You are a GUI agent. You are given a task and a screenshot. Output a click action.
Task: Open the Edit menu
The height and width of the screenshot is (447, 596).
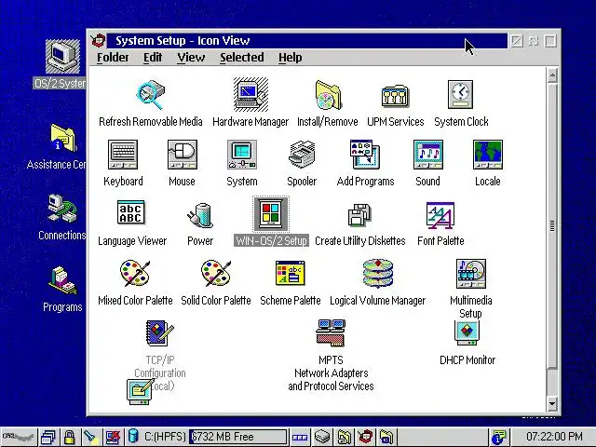pos(153,58)
